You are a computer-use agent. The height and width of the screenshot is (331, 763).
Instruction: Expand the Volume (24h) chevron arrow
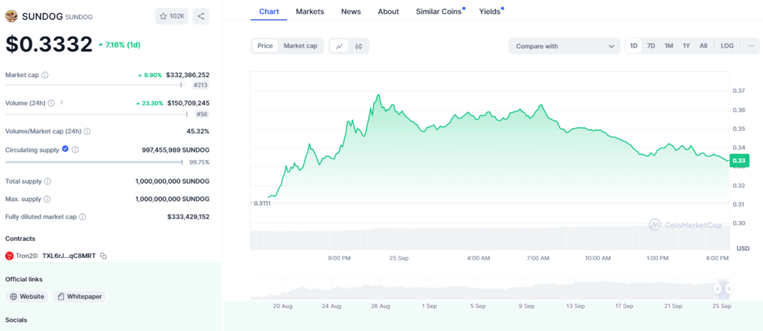click(x=61, y=103)
